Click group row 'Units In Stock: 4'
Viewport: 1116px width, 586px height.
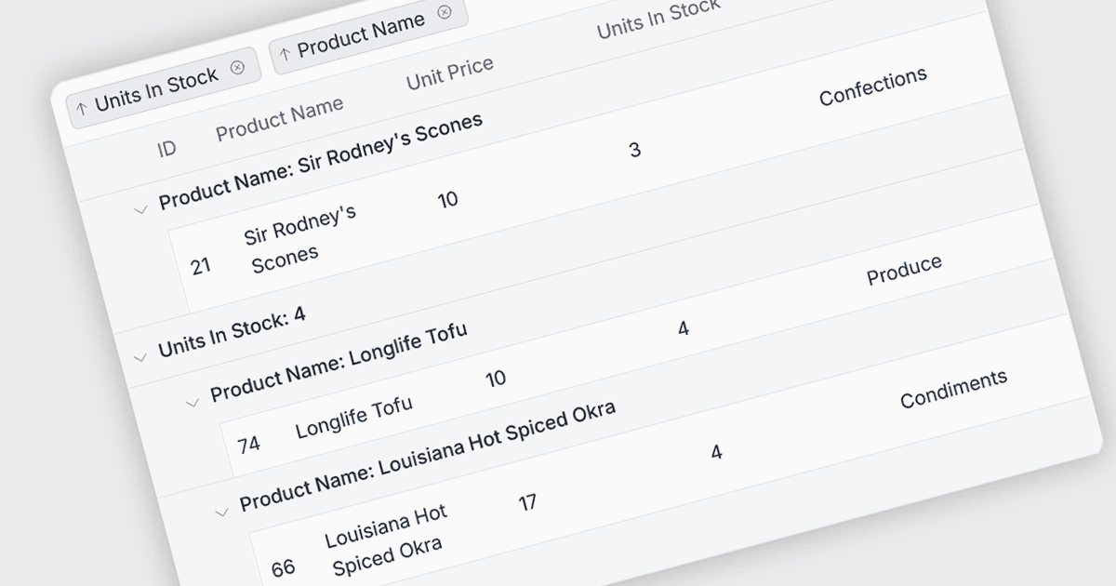pyautogui.click(x=232, y=334)
